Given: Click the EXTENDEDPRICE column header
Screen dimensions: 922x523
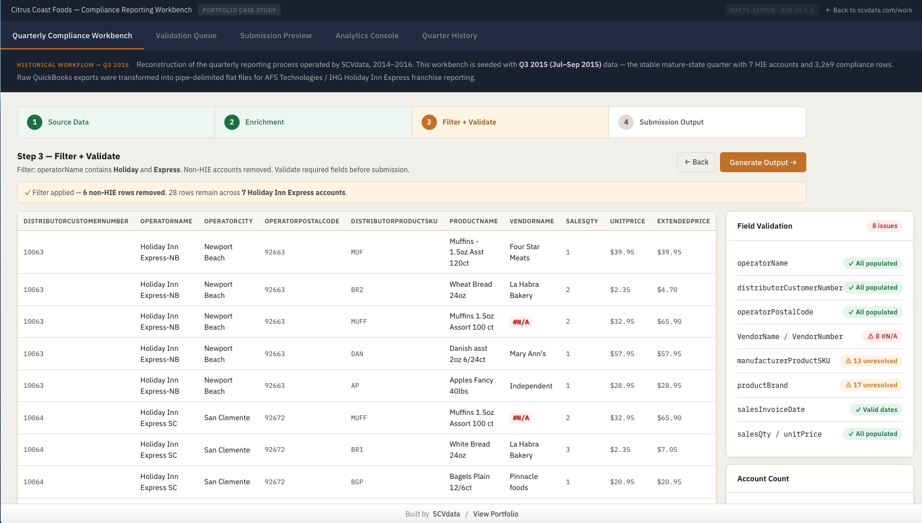Looking at the screenshot, I should [x=684, y=222].
